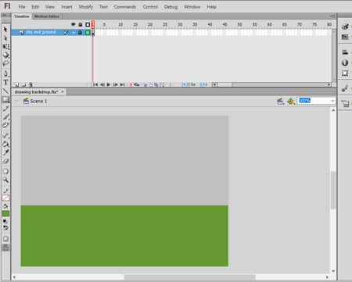Screen dimensions: 352x282
Task: Open the Edit Scene dropdown
Action: pyautogui.click(x=280, y=102)
